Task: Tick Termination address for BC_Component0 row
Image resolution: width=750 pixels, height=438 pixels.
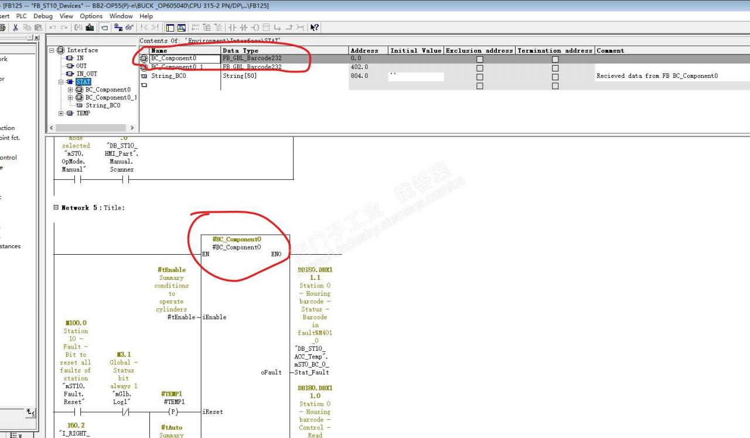Action: pyautogui.click(x=555, y=59)
